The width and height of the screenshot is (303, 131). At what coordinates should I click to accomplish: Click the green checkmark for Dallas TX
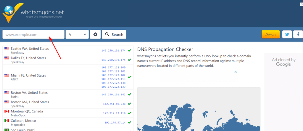[x=129, y=60]
